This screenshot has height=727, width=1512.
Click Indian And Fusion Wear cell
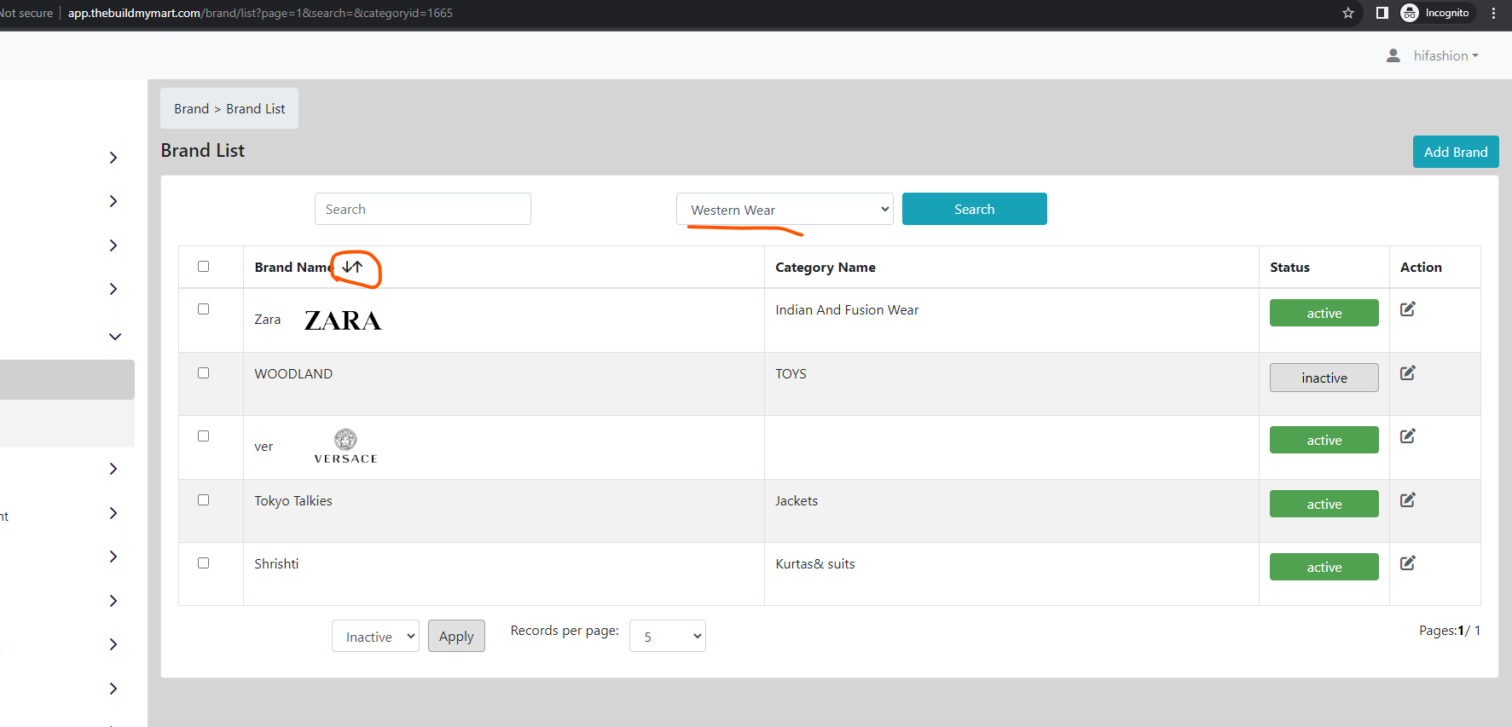click(847, 309)
